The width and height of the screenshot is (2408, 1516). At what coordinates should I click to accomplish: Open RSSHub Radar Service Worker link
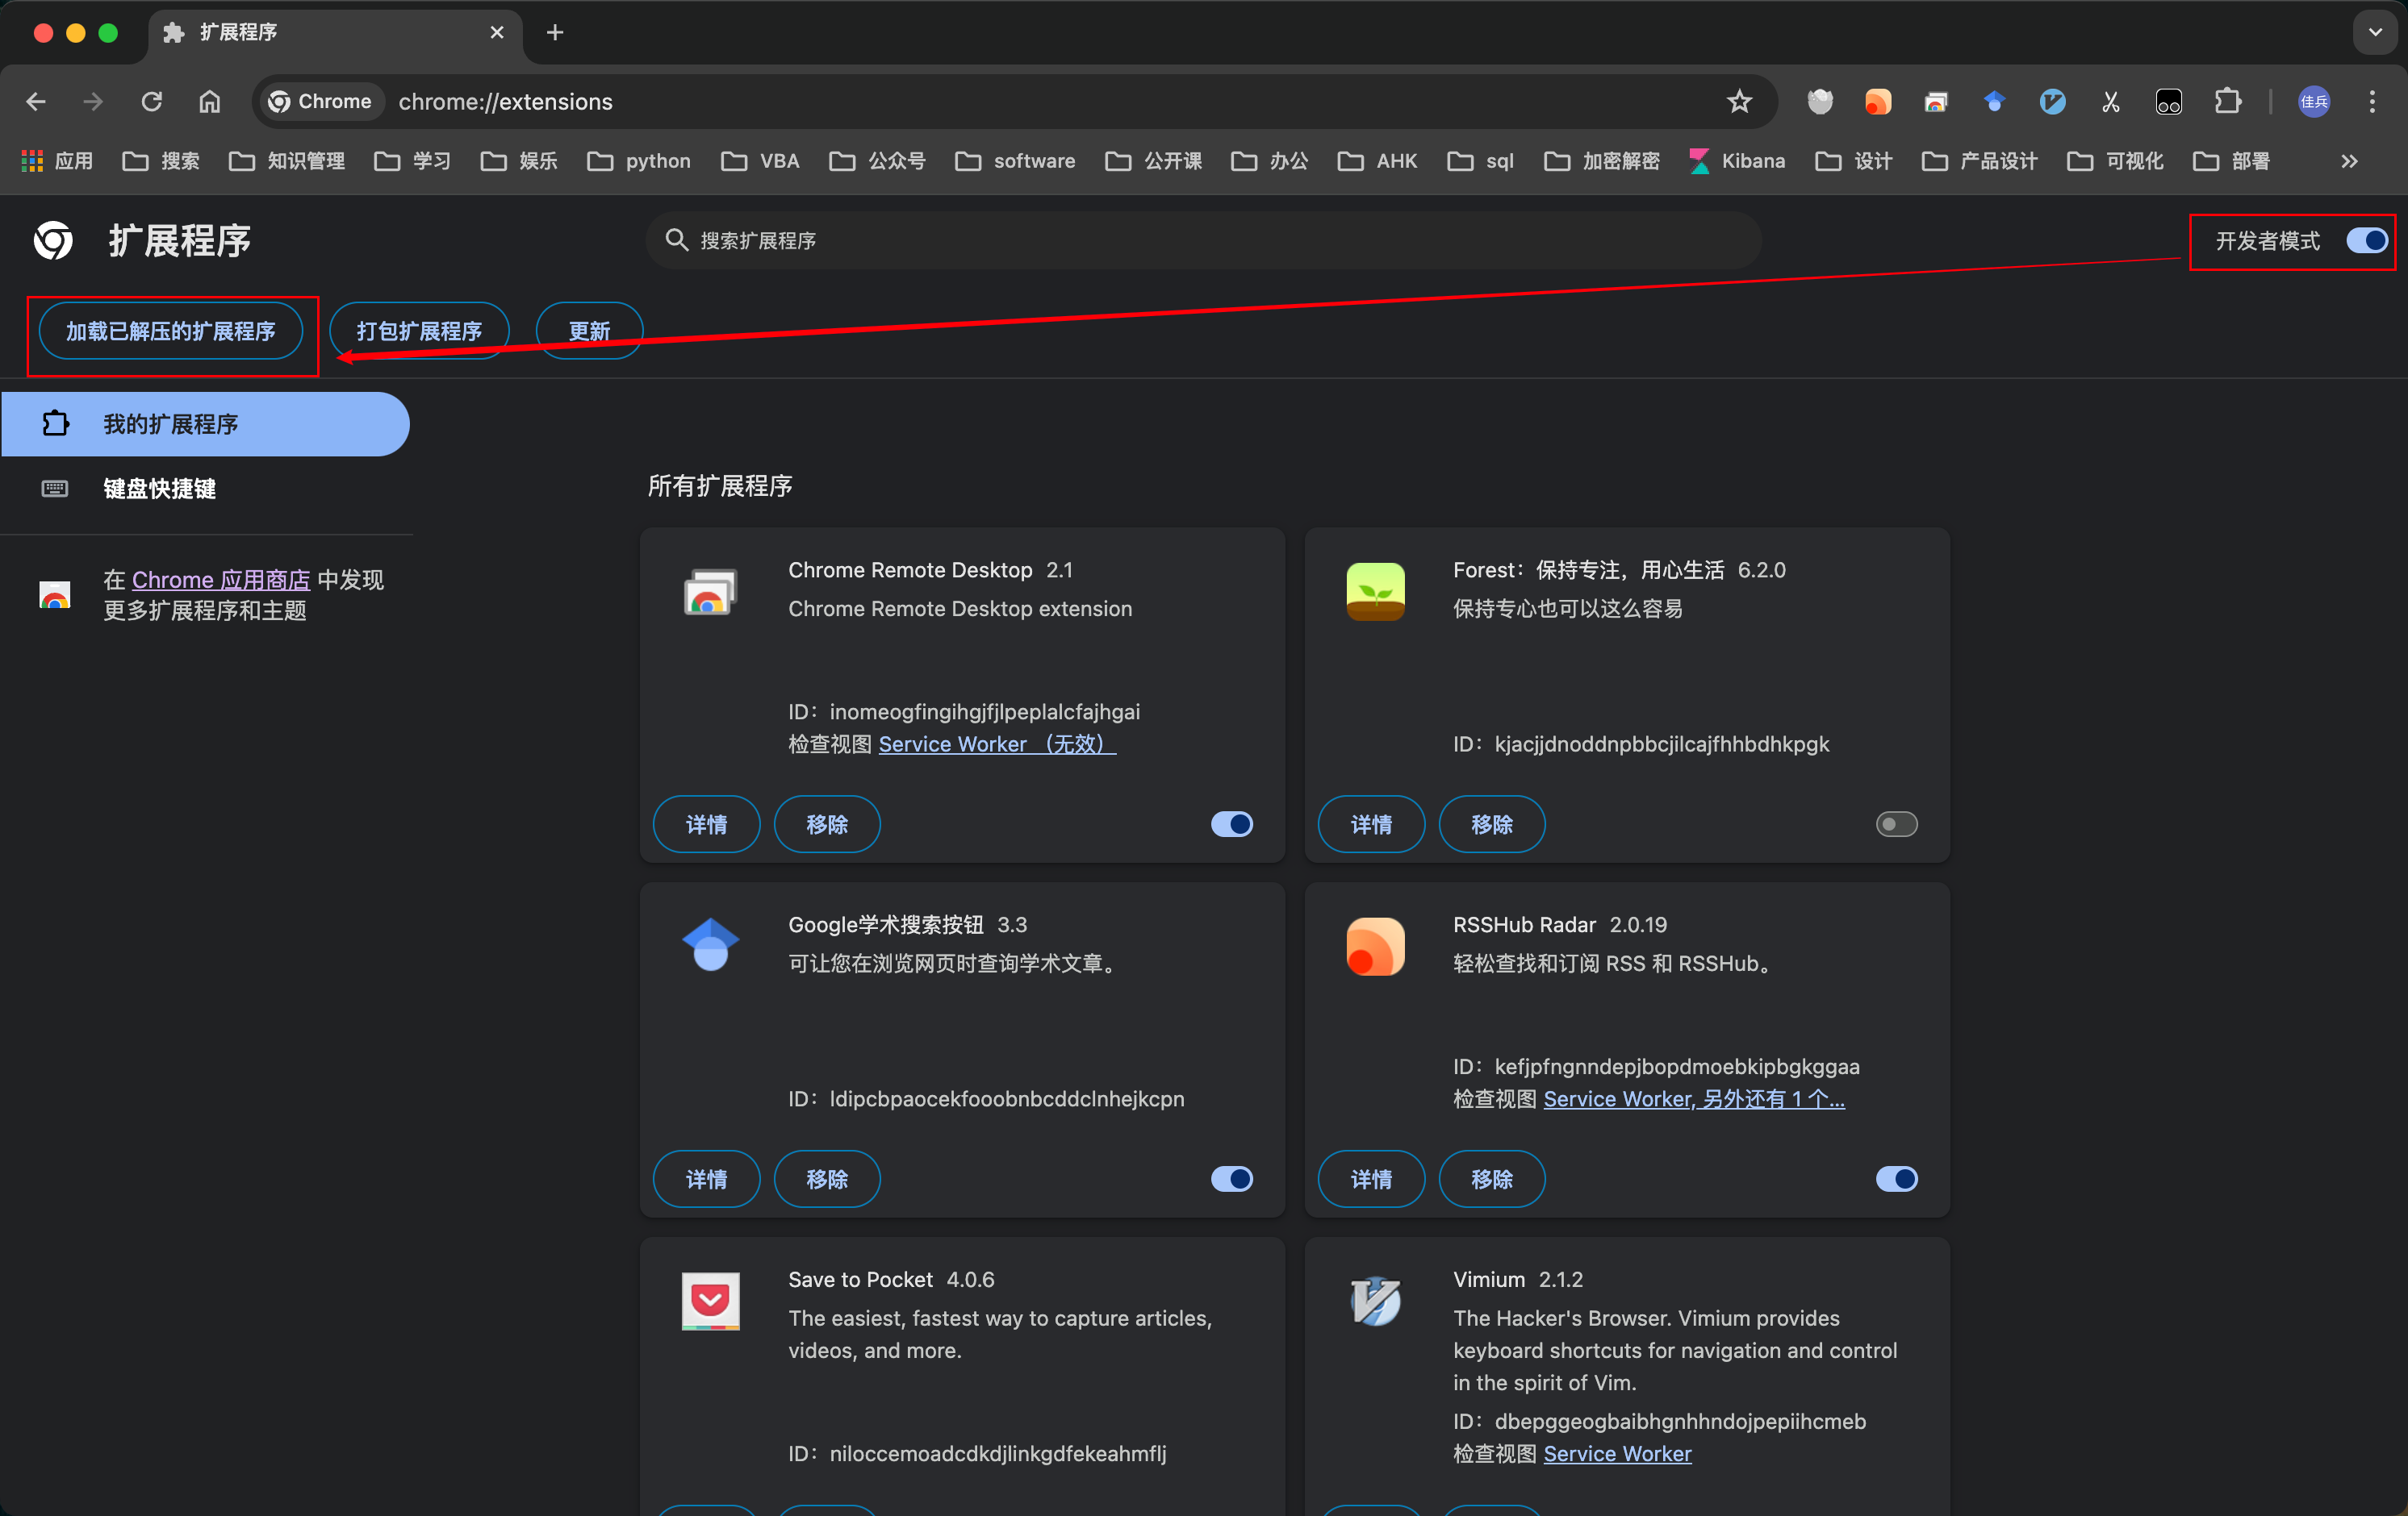pos(1694,1098)
